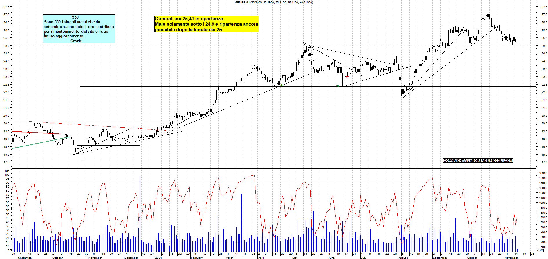Click the July label on the date axis
This screenshot has height=259, width=548.
(x=364, y=258)
